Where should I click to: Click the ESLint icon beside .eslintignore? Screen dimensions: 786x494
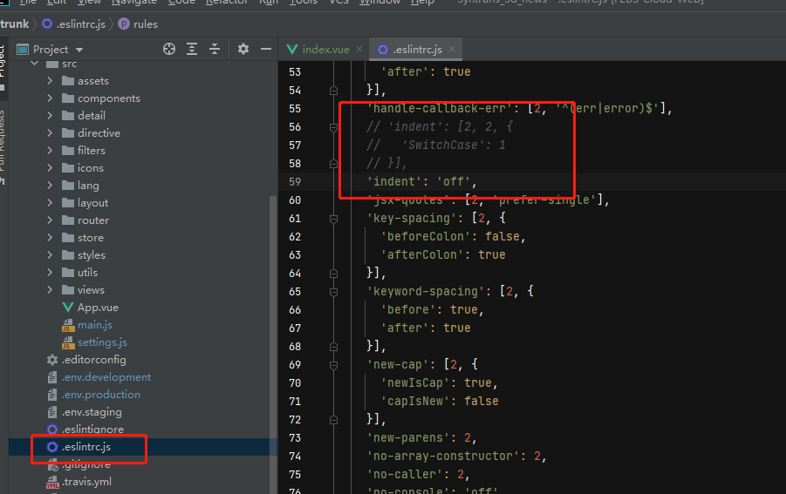click(52, 430)
